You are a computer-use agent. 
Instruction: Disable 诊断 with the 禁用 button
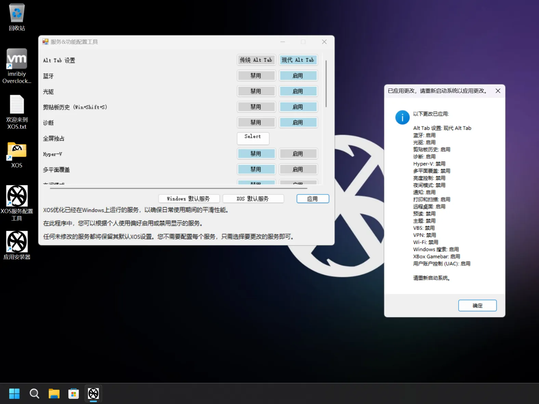256,122
